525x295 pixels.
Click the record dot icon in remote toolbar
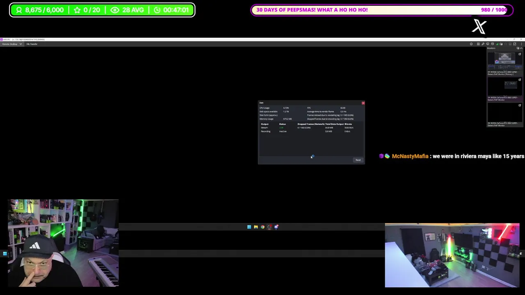coord(506,44)
